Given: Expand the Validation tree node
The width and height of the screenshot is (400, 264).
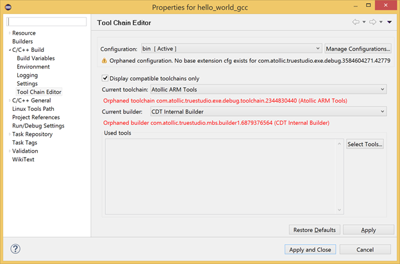Looking at the screenshot, I should coord(10,151).
